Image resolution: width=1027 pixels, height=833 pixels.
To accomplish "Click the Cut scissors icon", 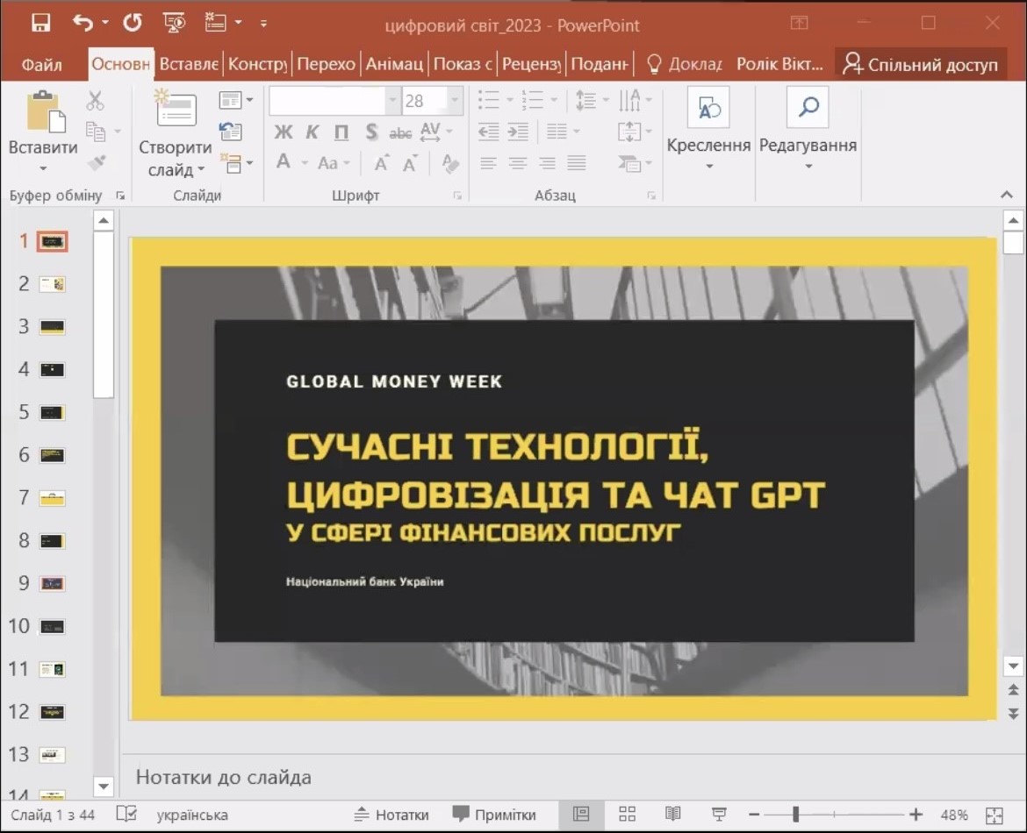I will 95,101.
